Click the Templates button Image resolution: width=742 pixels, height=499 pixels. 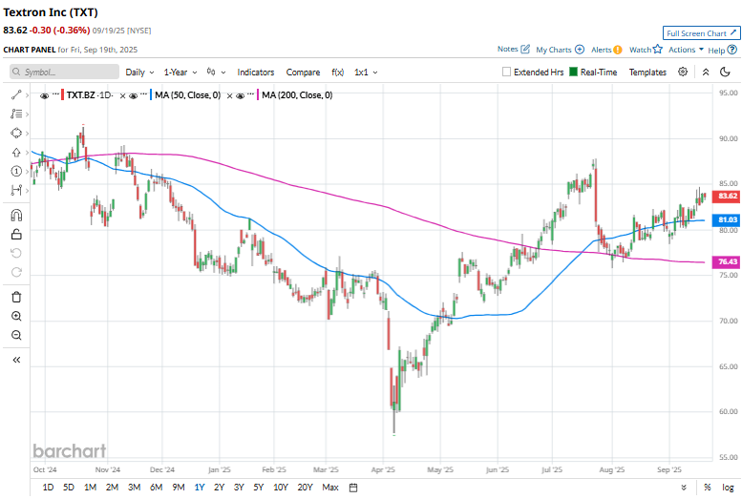(x=647, y=72)
